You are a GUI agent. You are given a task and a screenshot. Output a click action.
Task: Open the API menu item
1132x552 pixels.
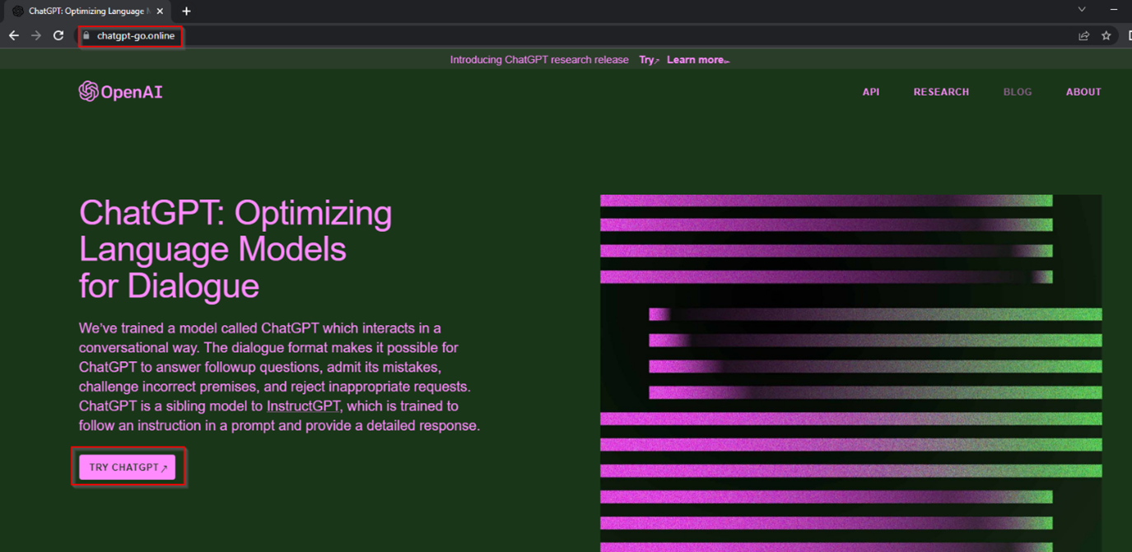pyautogui.click(x=871, y=91)
